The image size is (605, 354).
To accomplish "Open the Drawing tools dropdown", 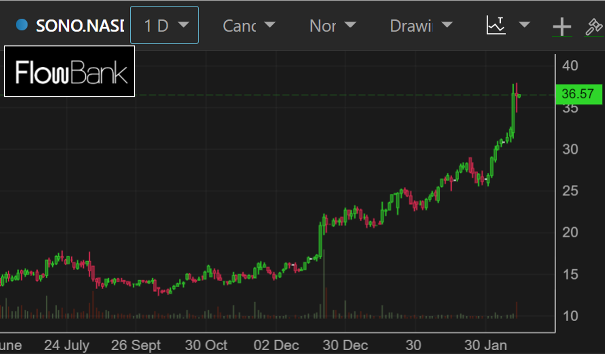I will [421, 25].
